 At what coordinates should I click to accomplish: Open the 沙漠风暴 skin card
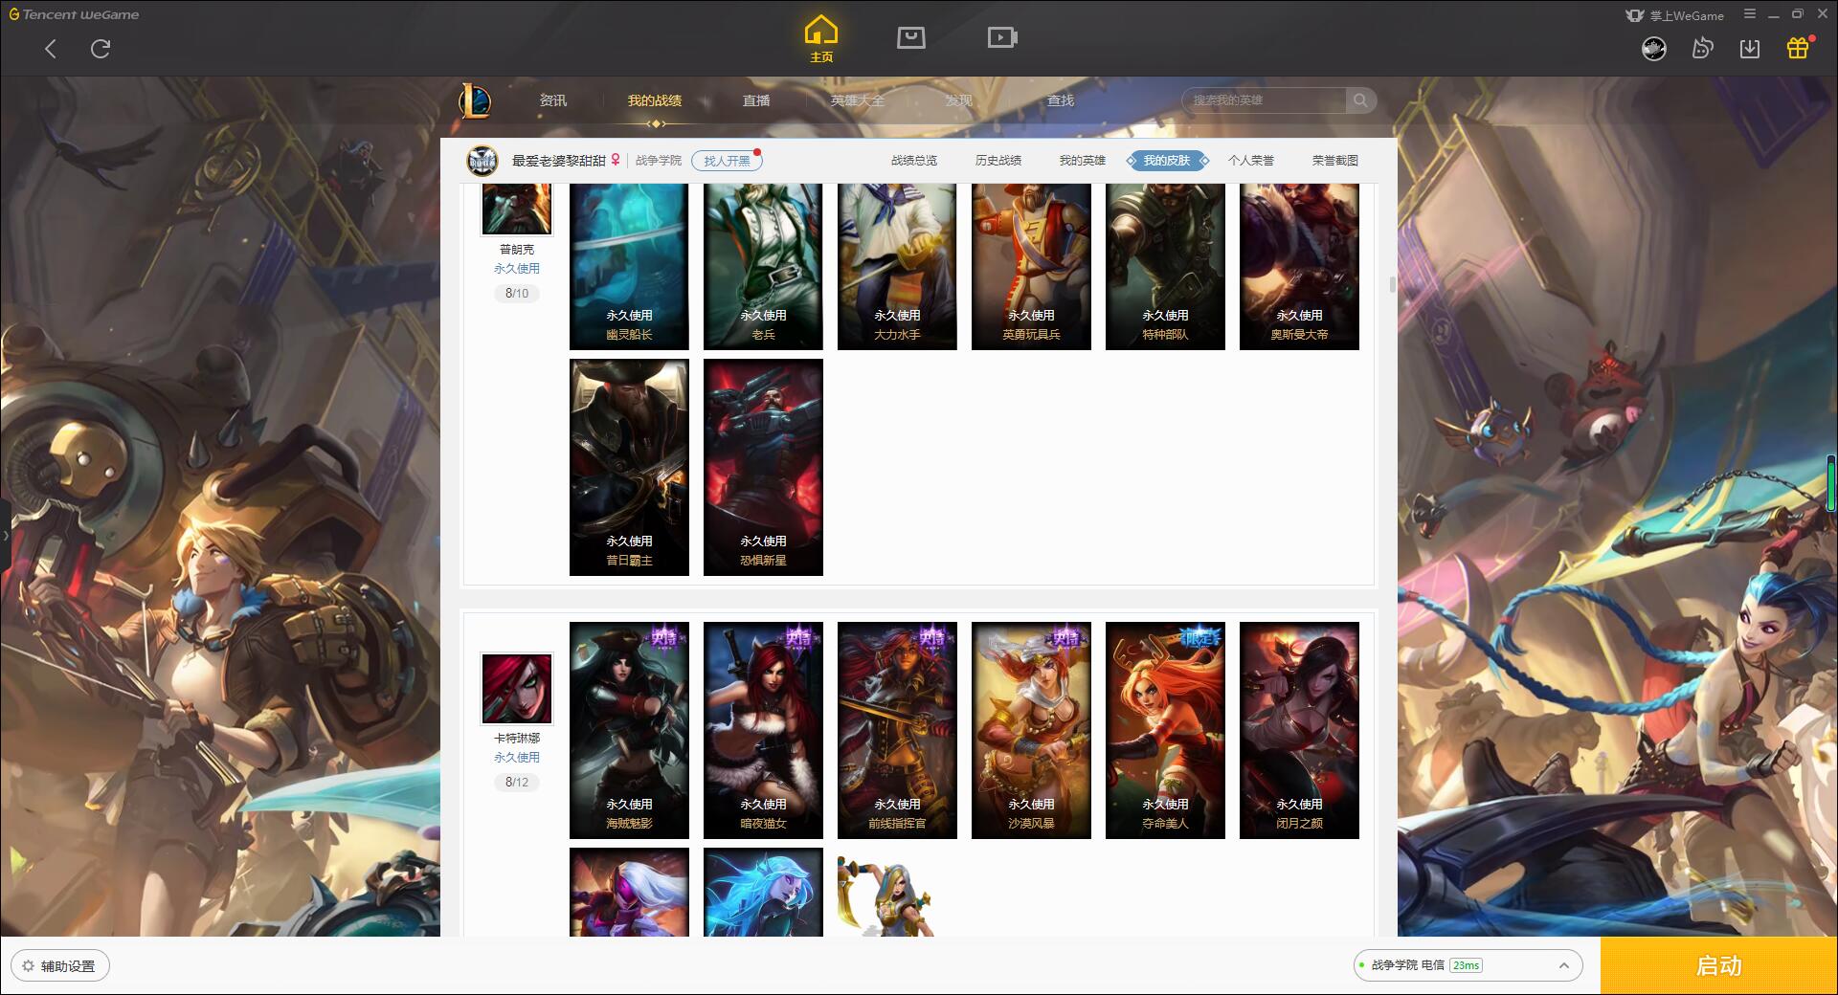[x=1031, y=730]
